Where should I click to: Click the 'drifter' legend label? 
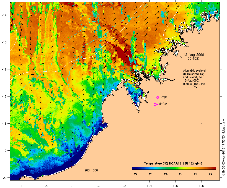(163, 104)
